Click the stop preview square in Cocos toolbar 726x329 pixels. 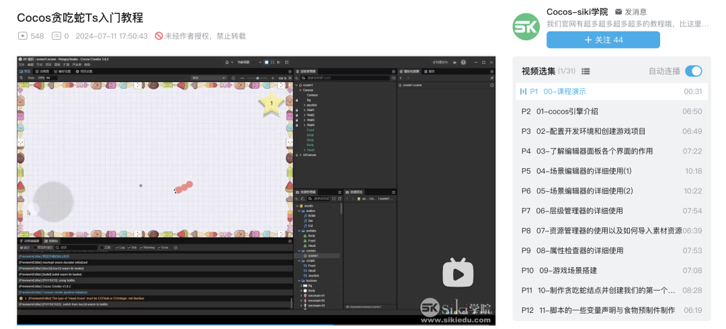pyautogui.click(x=266, y=62)
